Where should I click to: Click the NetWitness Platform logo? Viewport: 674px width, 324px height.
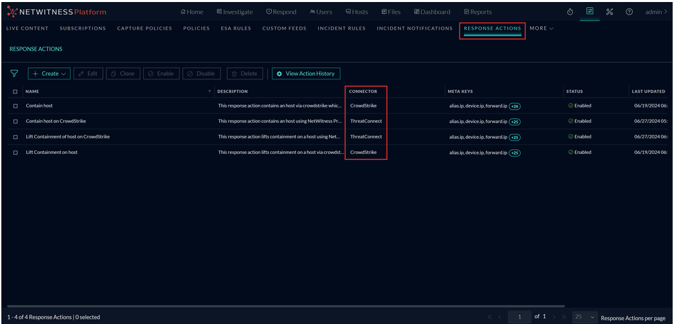[57, 12]
